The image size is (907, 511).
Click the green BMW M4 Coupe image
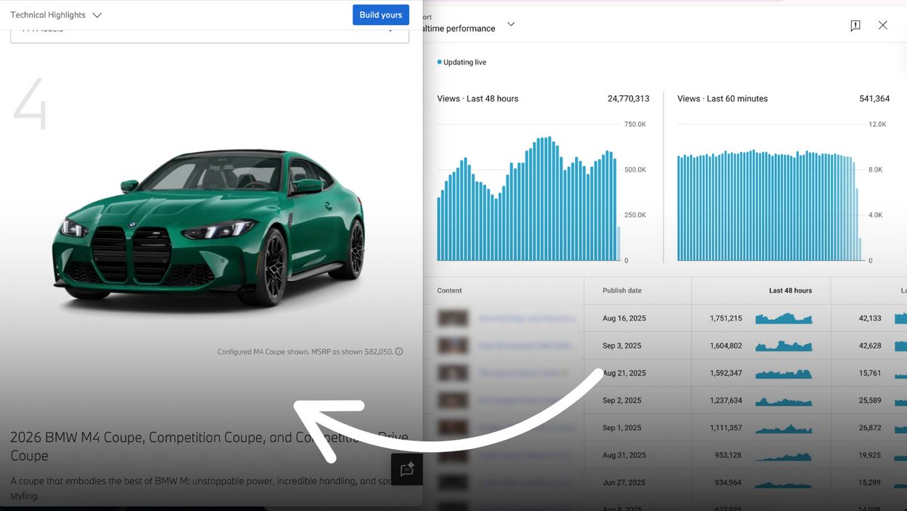(x=209, y=228)
